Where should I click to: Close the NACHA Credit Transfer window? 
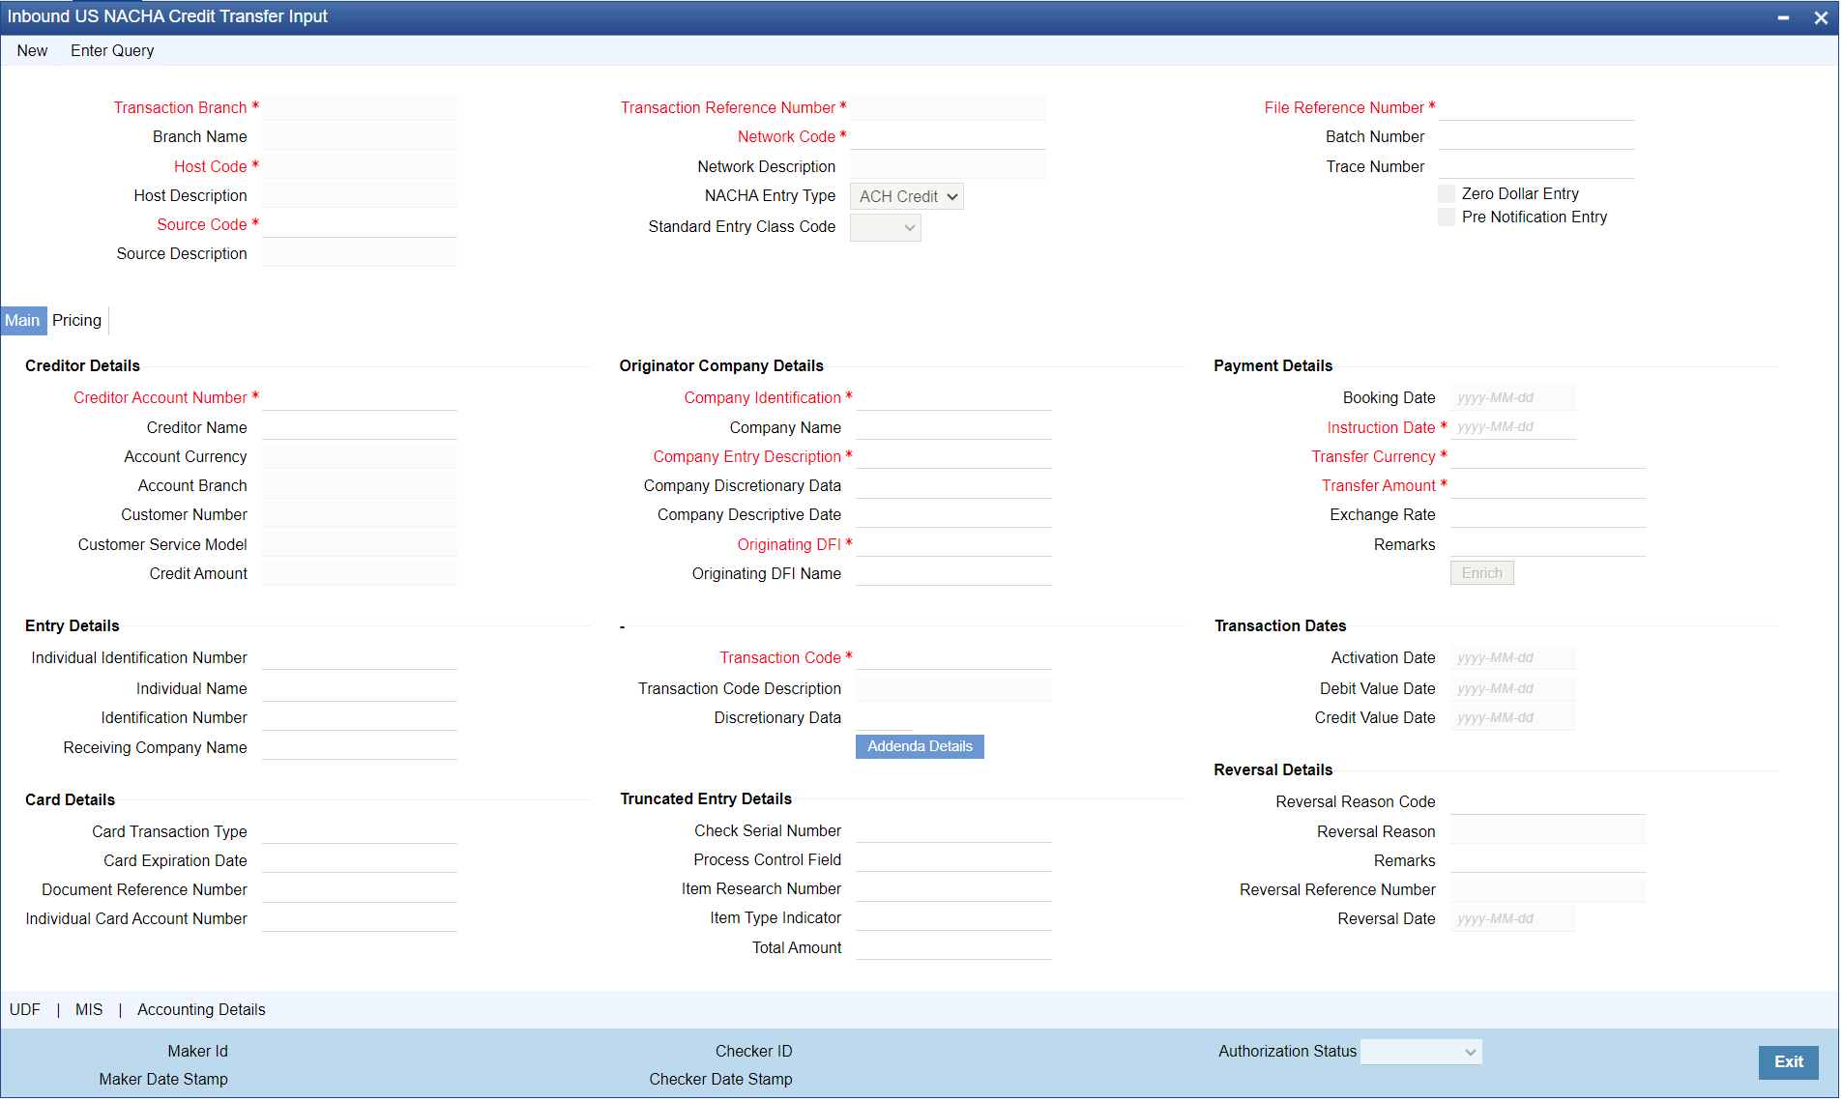click(1821, 17)
